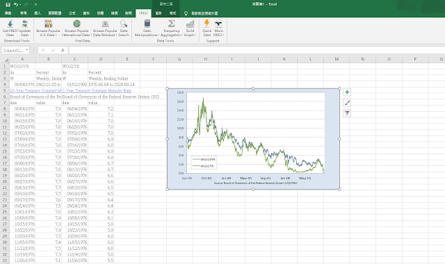
Task: Select row 20 header
Action: pyautogui.click(x=5, y=181)
